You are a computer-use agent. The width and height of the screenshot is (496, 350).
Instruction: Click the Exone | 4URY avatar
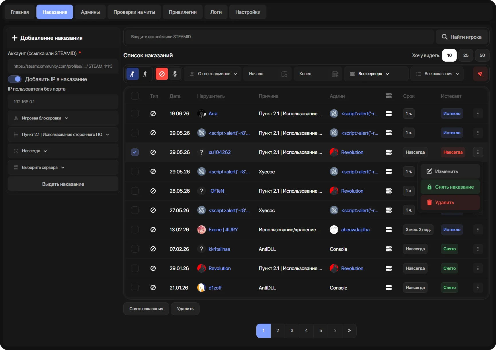click(x=202, y=230)
